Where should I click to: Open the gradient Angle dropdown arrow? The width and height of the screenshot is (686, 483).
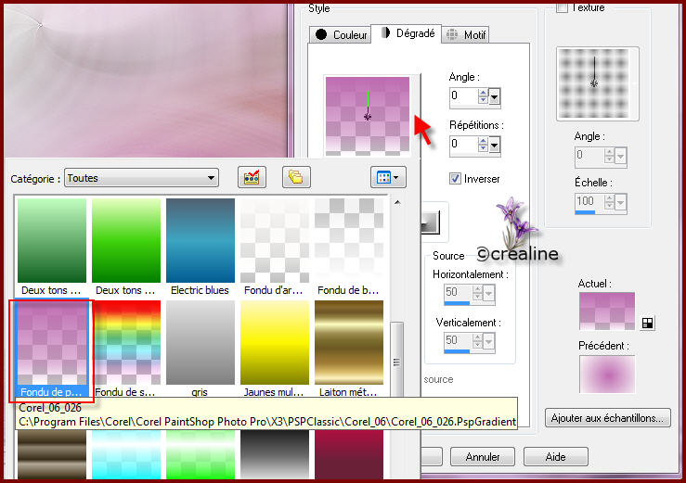(495, 96)
